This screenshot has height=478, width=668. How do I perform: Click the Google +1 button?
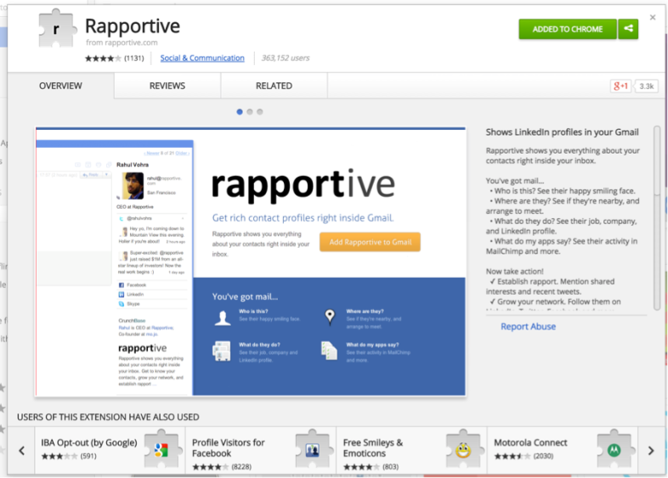(620, 86)
